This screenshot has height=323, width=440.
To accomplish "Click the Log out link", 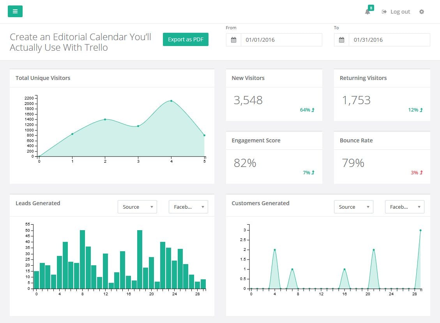I will tap(399, 12).
